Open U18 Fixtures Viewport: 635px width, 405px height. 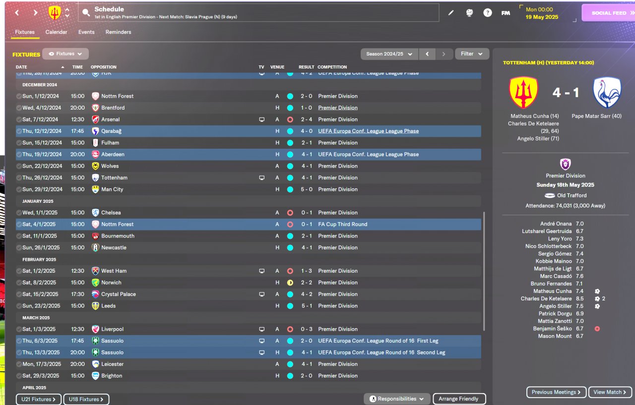[86, 399]
